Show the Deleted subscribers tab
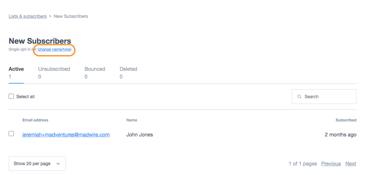This screenshot has height=175, width=367. (128, 73)
